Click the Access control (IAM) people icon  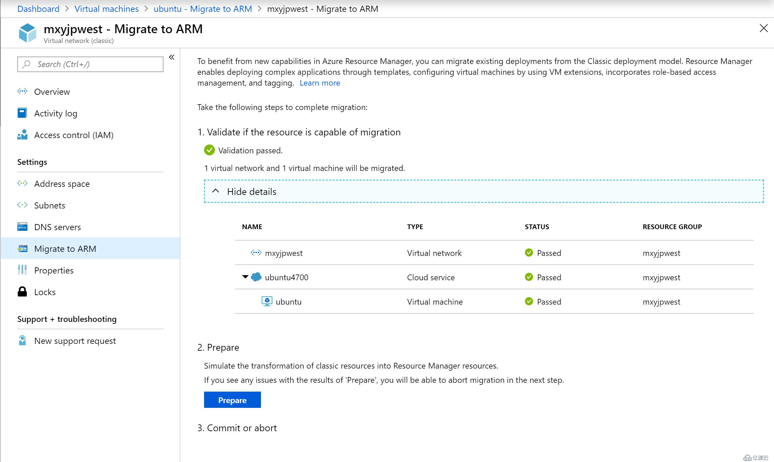(22, 134)
